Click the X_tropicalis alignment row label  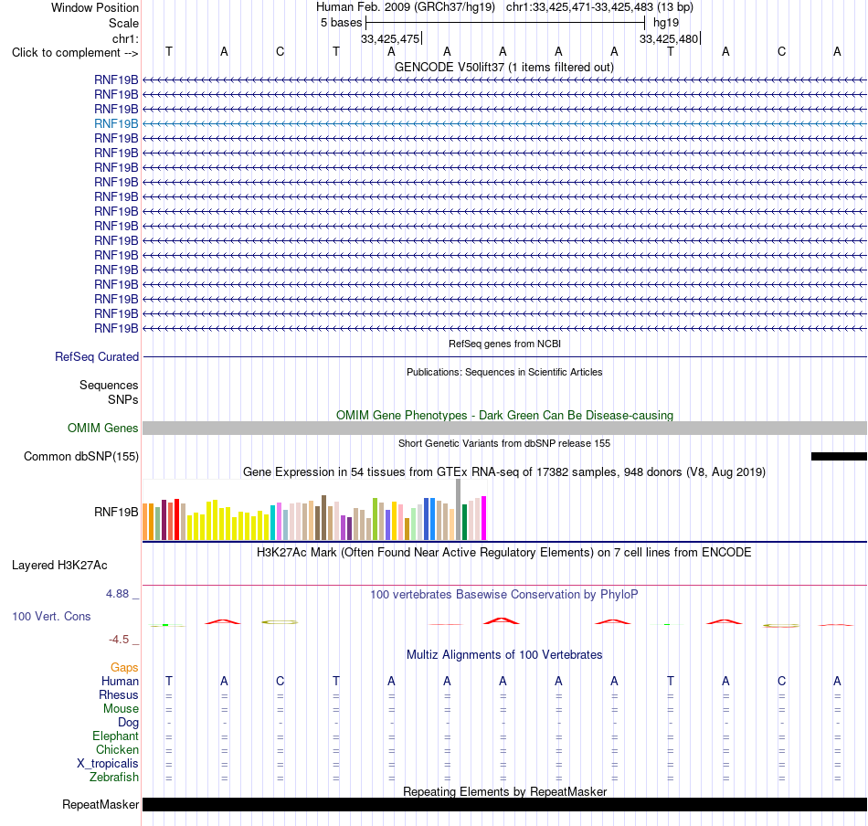click(108, 764)
